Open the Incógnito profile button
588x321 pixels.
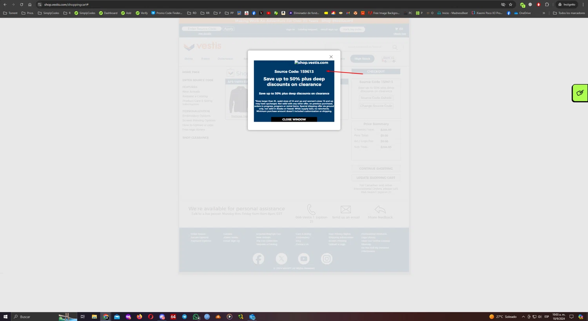567,5
